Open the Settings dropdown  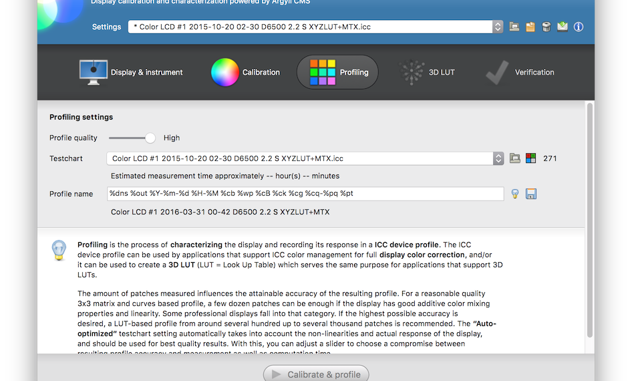(315, 27)
